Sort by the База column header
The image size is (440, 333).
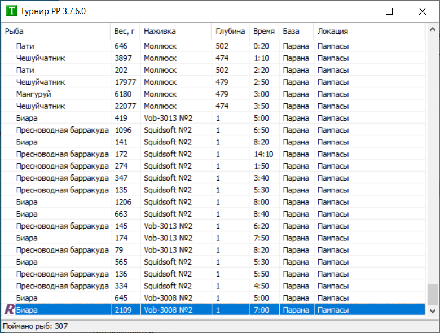[296, 31]
